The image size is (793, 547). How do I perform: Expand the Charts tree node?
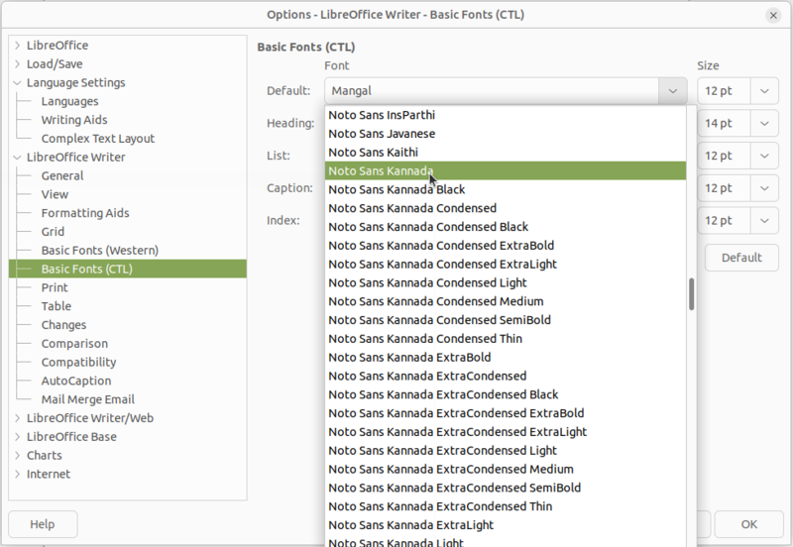point(17,456)
